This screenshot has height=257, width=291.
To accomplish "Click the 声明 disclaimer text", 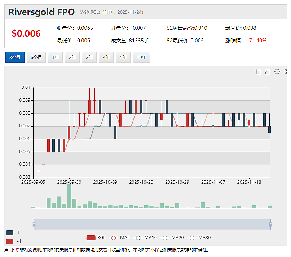I will coord(107,250).
